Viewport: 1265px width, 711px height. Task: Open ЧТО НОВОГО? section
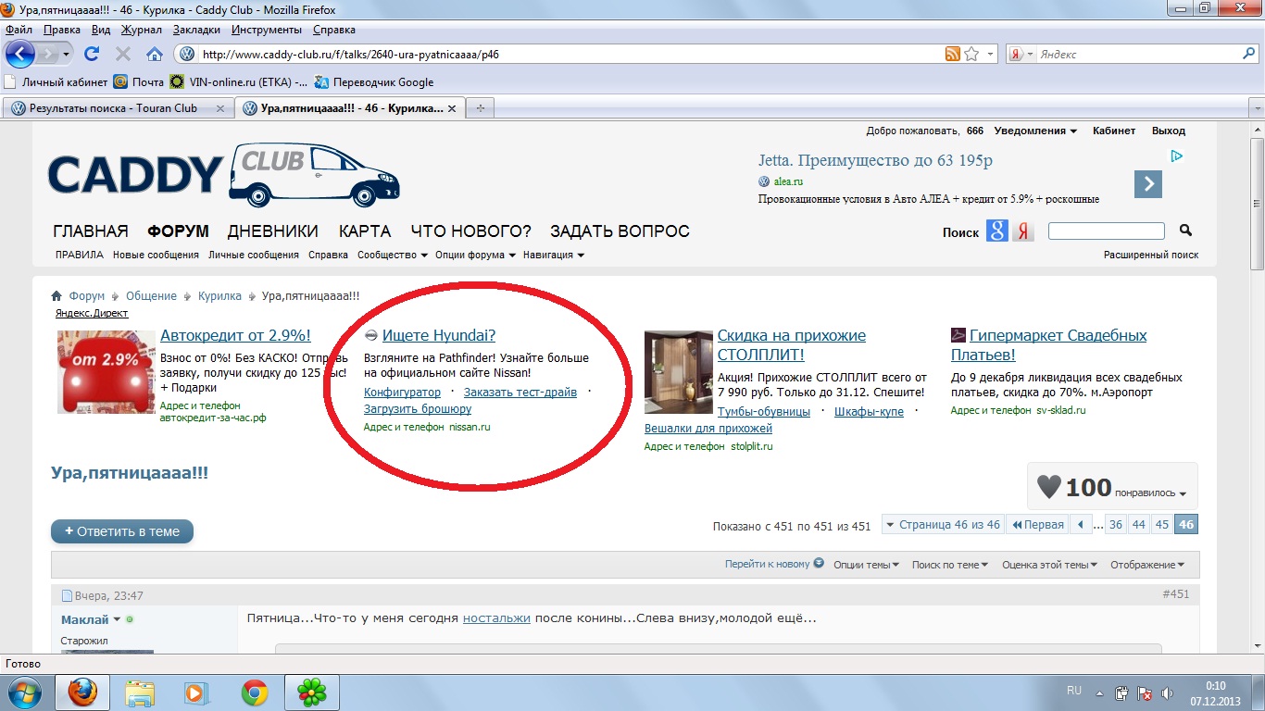471,231
